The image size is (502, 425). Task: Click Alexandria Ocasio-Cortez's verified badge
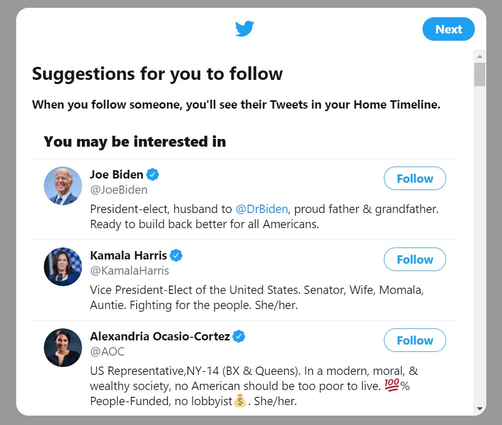pyautogui.click(x=239, y=336)
